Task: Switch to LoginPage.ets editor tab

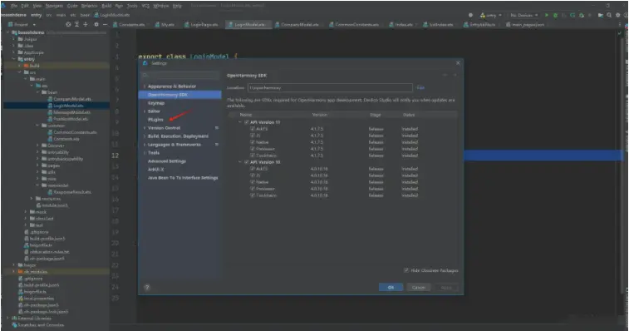Action: pyautogui.click(x=201, y=24)
